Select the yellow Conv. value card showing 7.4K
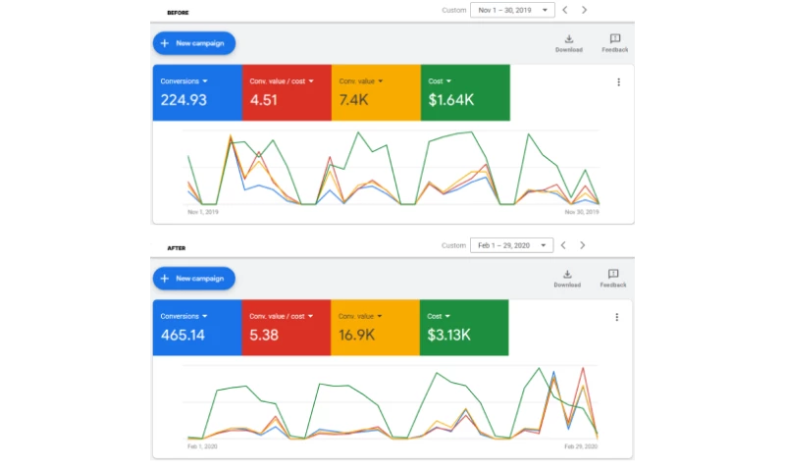Screen dimensions: 785x471 pyautogui.click(x=376, y=93)
